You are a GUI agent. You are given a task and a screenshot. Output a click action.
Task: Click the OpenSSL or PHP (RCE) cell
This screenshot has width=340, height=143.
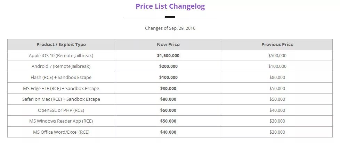(61, 110)
